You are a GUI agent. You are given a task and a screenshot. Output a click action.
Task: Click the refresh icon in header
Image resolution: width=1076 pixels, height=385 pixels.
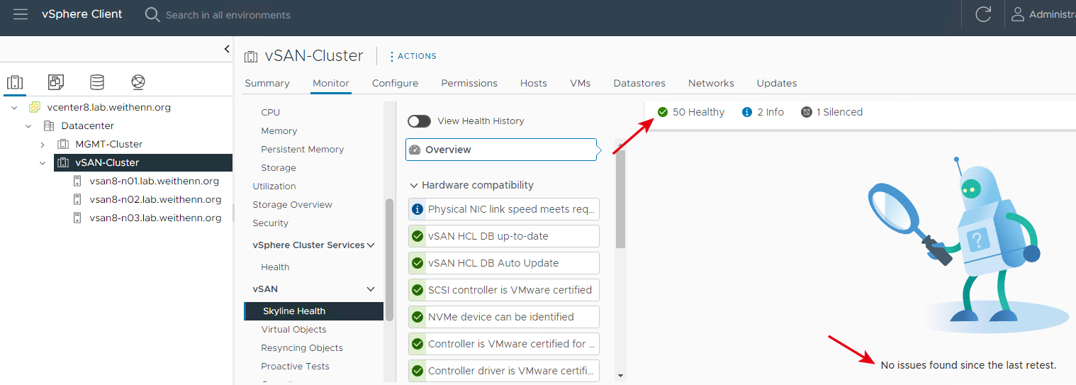click(983, 14)
